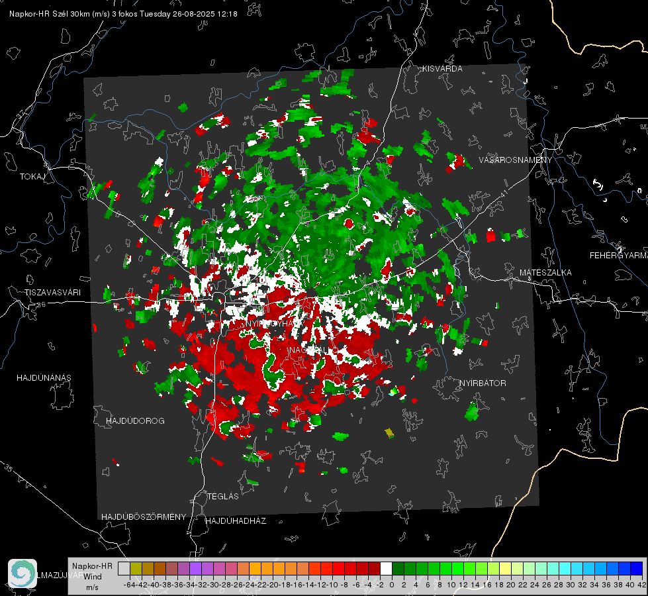Select the HAJDÚDOROG label on the map
648x596 pixels.
pos(135,421)
